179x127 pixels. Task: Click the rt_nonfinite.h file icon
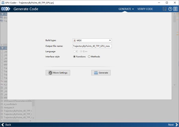2,104
